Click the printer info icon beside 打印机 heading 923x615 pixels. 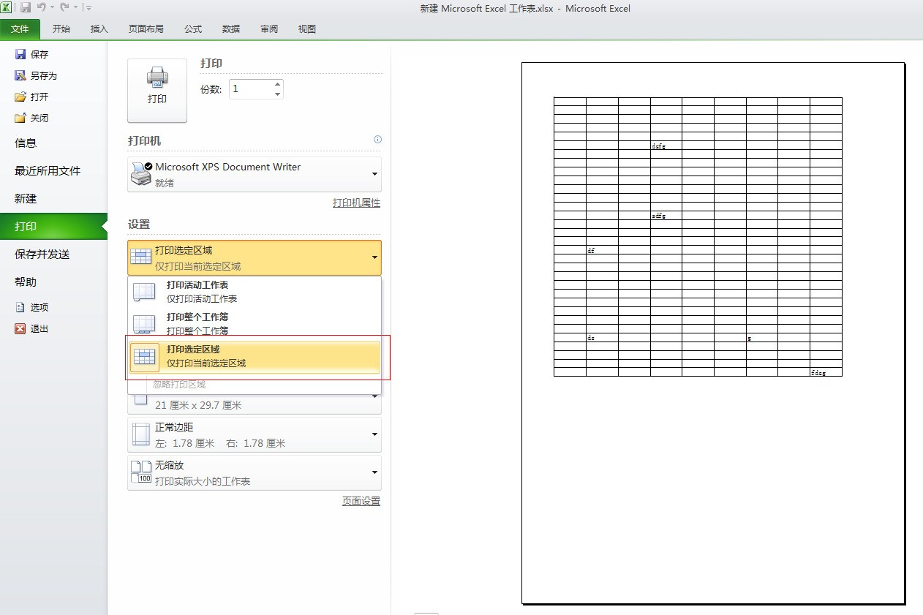[377, 140]
